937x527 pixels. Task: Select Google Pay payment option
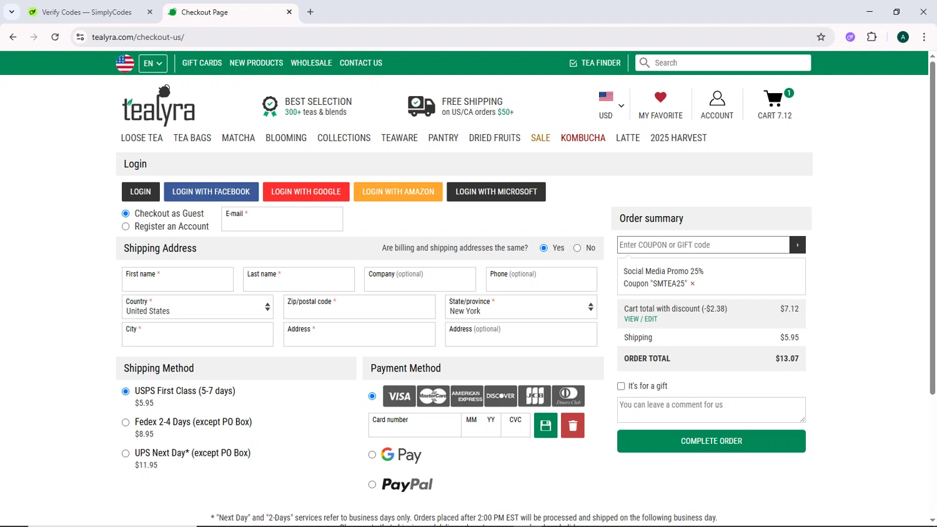372,455
